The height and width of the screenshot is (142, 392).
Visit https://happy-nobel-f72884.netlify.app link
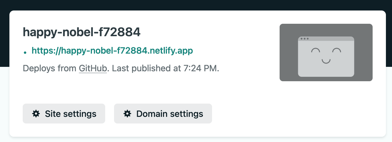(112, 51)
